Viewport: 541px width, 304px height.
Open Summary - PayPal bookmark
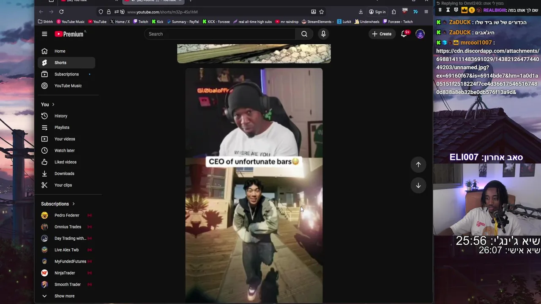(183, 22)
